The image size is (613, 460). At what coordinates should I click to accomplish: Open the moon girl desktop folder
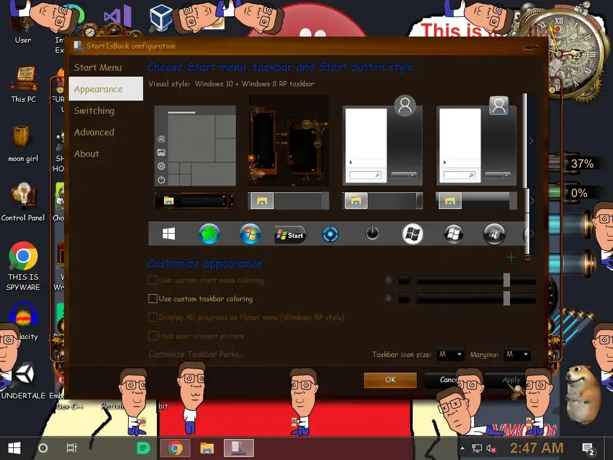click(x=23, y=144)
